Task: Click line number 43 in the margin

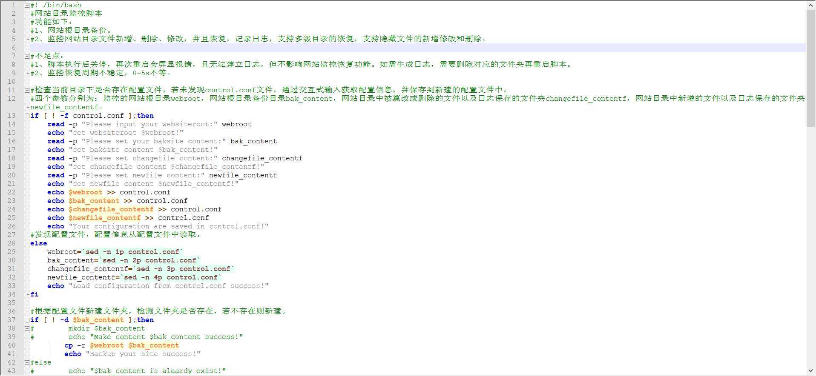Action: pos(11,371)
